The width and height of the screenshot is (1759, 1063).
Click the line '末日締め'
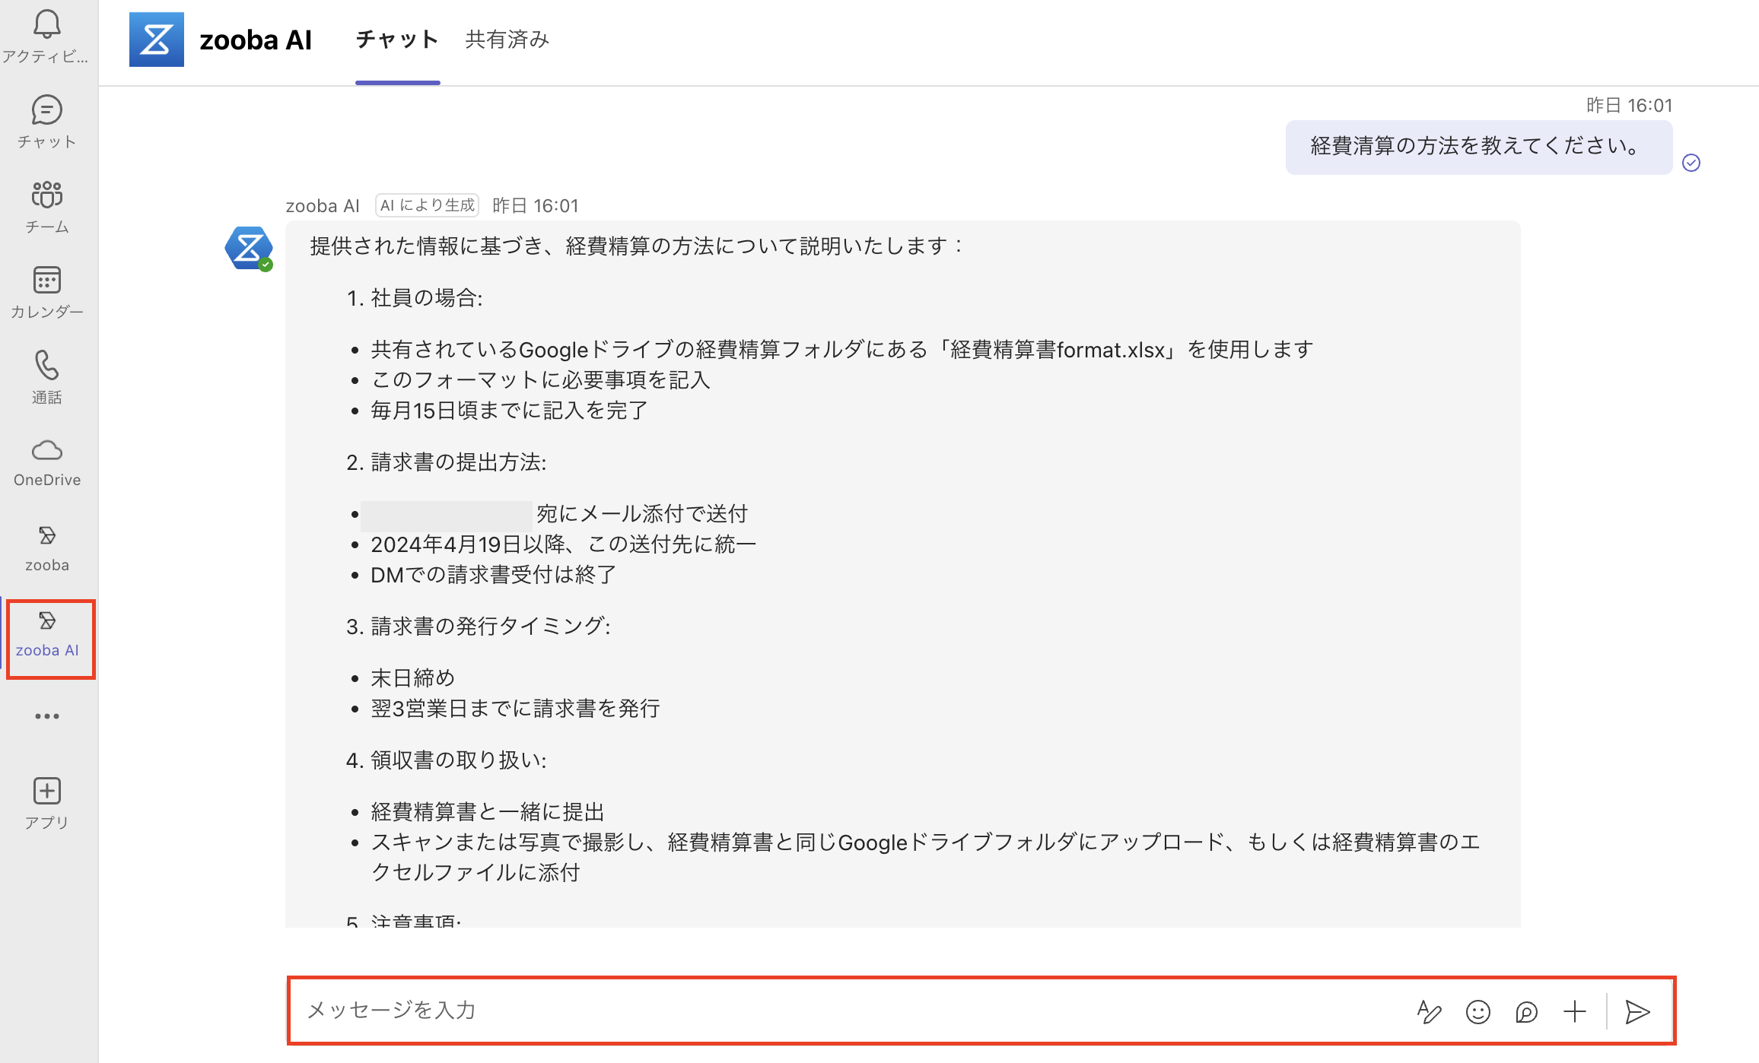(413, 677)
